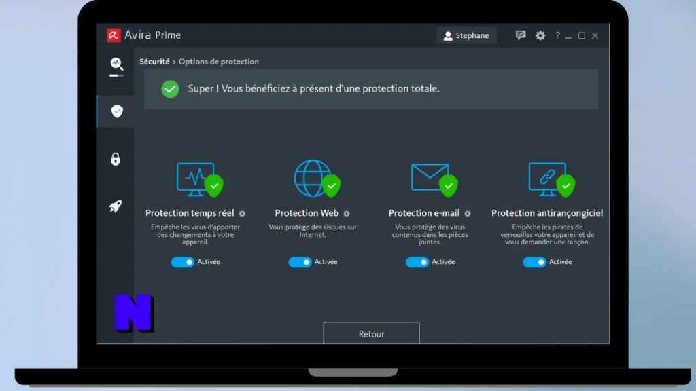
Task: Click the e-mail protection envelope icon
Action: pos(434,179)
